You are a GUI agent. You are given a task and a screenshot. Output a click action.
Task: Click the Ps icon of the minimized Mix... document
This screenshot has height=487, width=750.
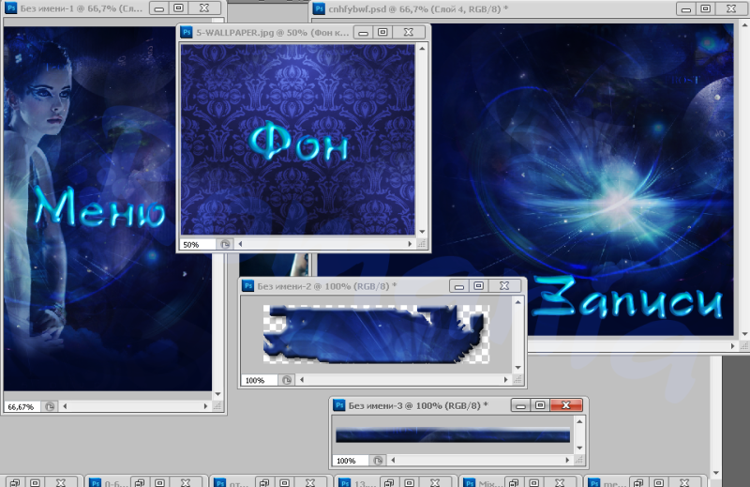[x=470, y=482]
